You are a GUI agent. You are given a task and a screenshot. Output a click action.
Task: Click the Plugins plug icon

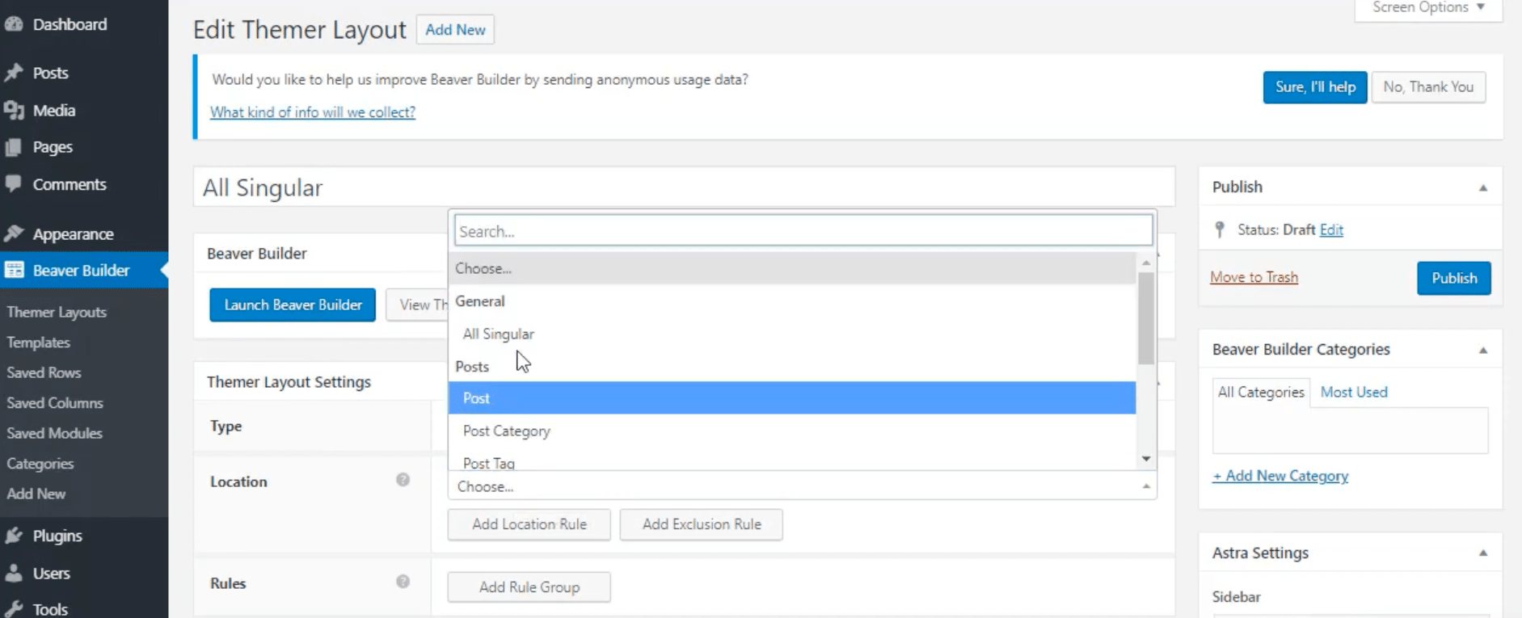(14, 536)
